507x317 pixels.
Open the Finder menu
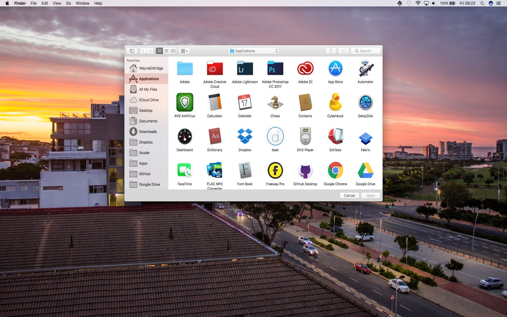20,3
